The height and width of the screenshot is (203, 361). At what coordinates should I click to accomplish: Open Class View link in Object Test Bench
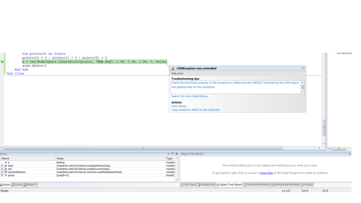click(266, 173)
